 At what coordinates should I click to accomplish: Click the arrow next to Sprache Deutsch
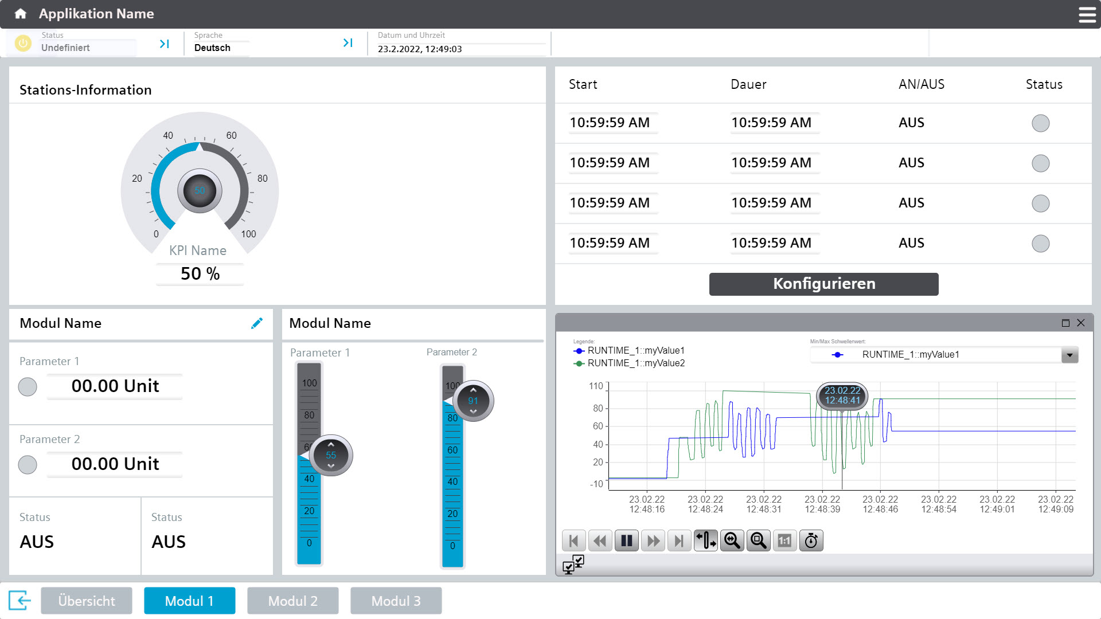coord(348,42)
